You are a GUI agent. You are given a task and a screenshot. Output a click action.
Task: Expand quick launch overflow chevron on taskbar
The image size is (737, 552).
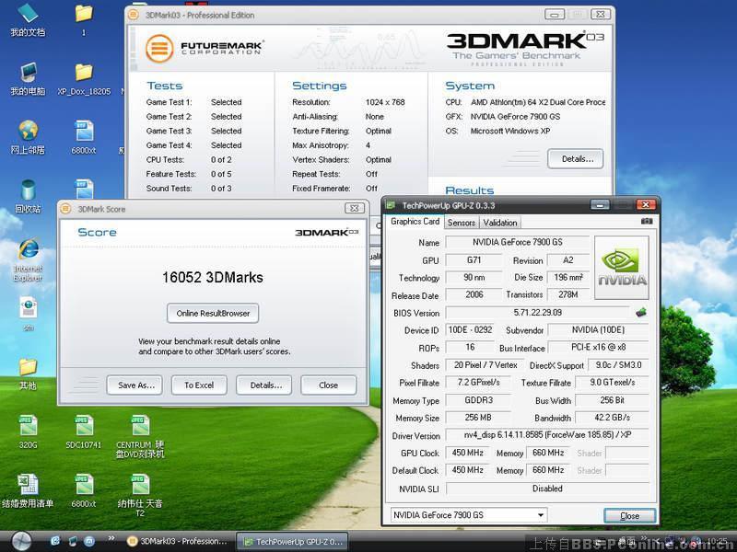coord(111,538)
